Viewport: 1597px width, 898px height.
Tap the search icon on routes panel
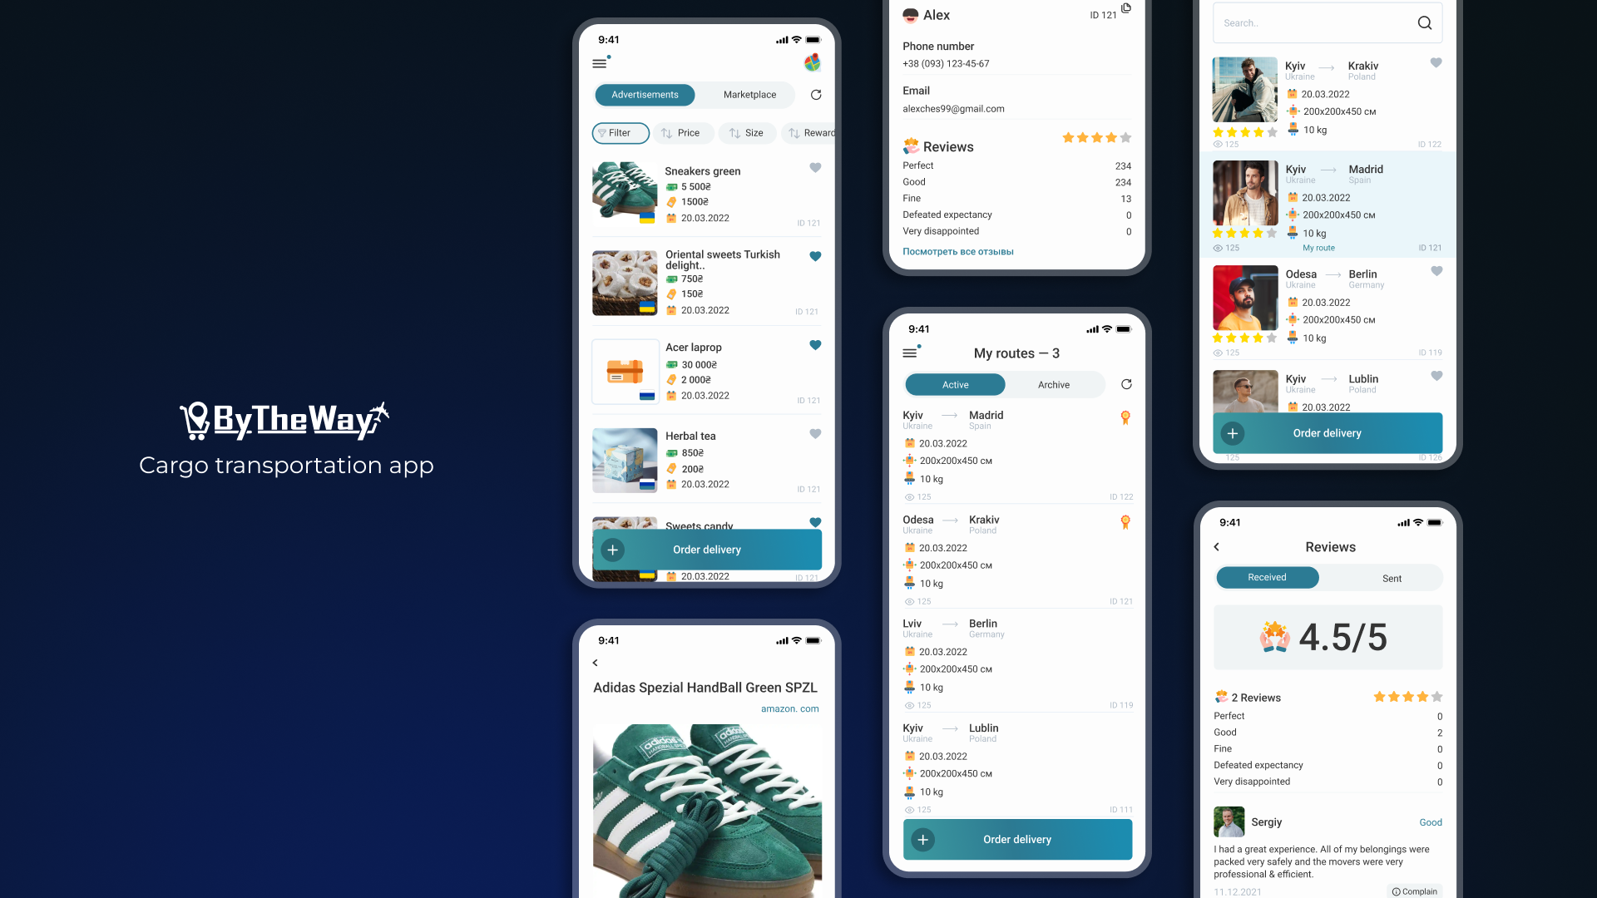tap(1424, 22)
